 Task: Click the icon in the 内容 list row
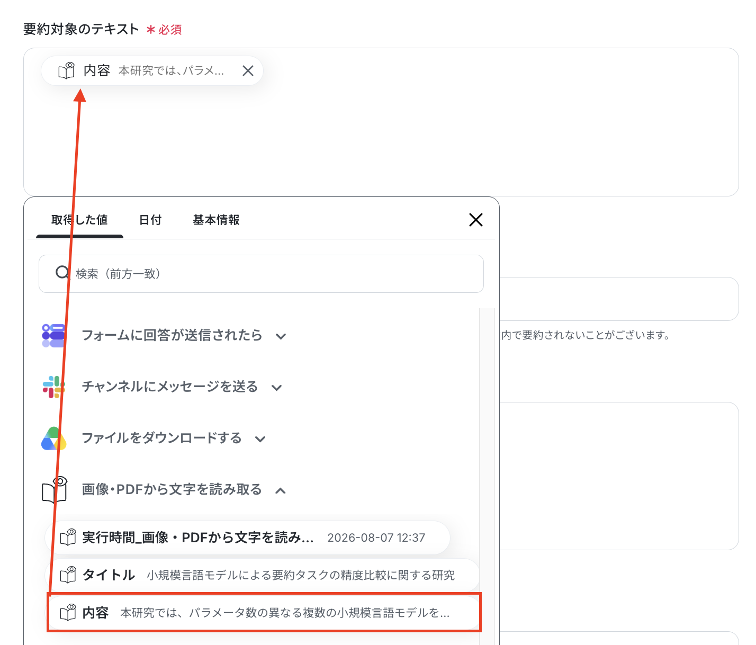click(68, 613)
